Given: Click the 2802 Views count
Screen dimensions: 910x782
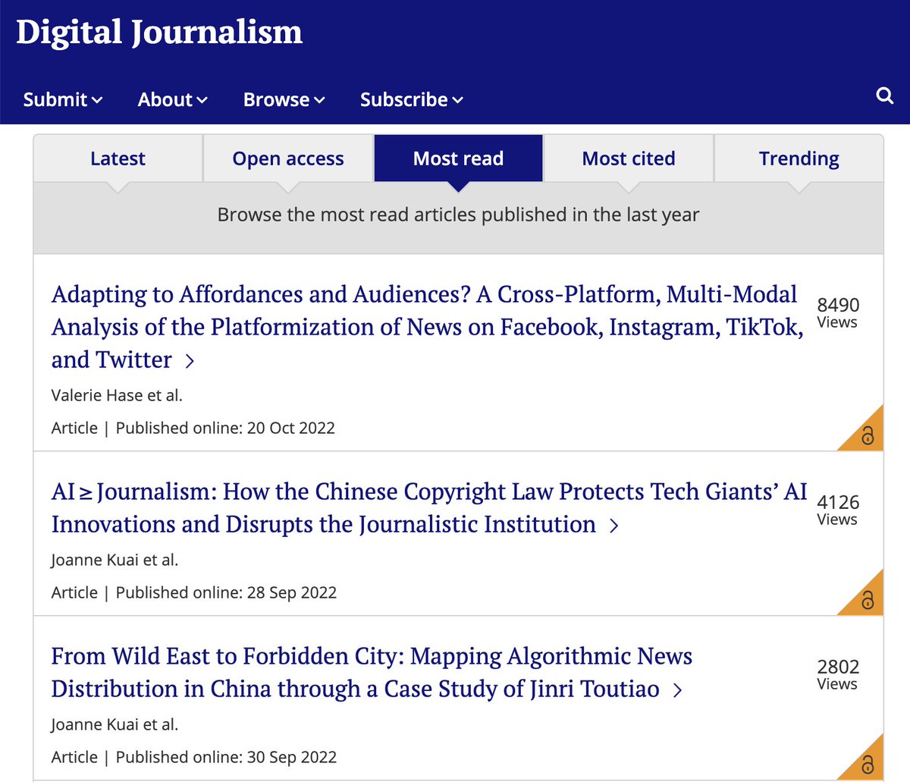Looking at the screenshot, I should (x=838, y=674).
